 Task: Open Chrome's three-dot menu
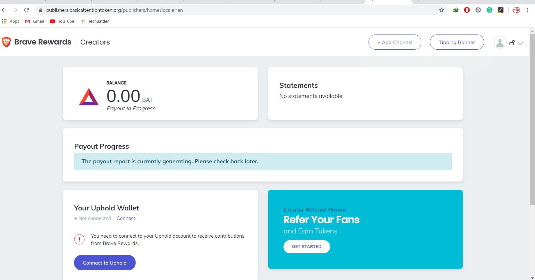point(528,10)
